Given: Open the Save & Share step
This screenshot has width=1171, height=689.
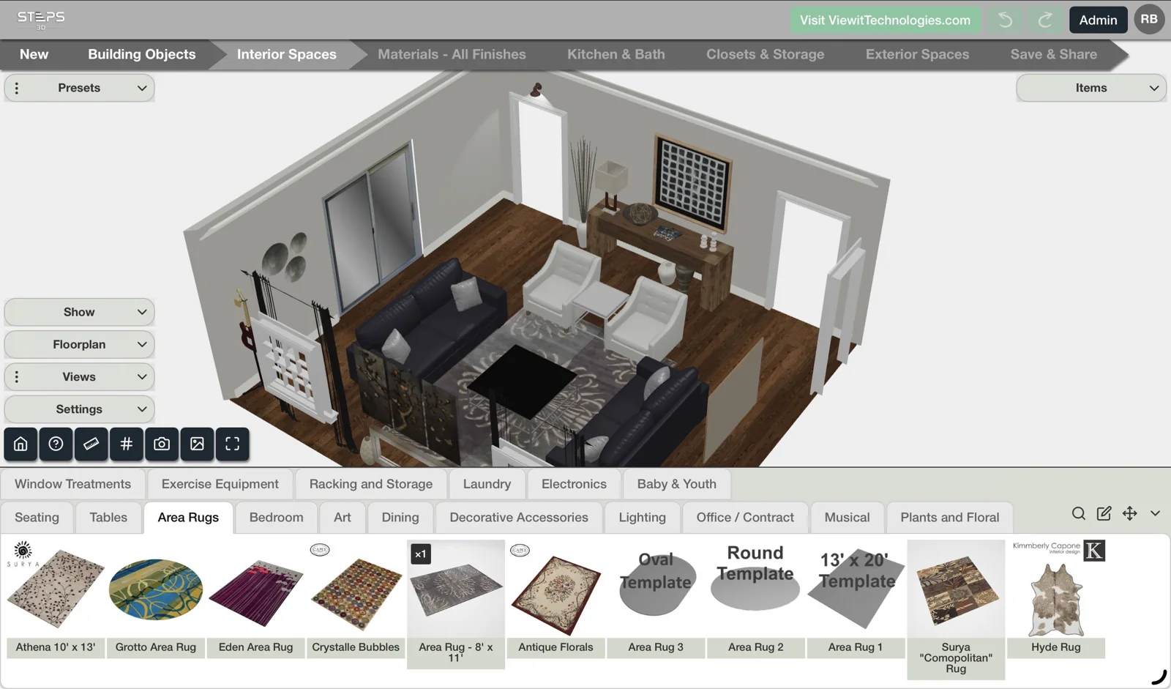Looking at the screenshot, I should (1054, 54).
